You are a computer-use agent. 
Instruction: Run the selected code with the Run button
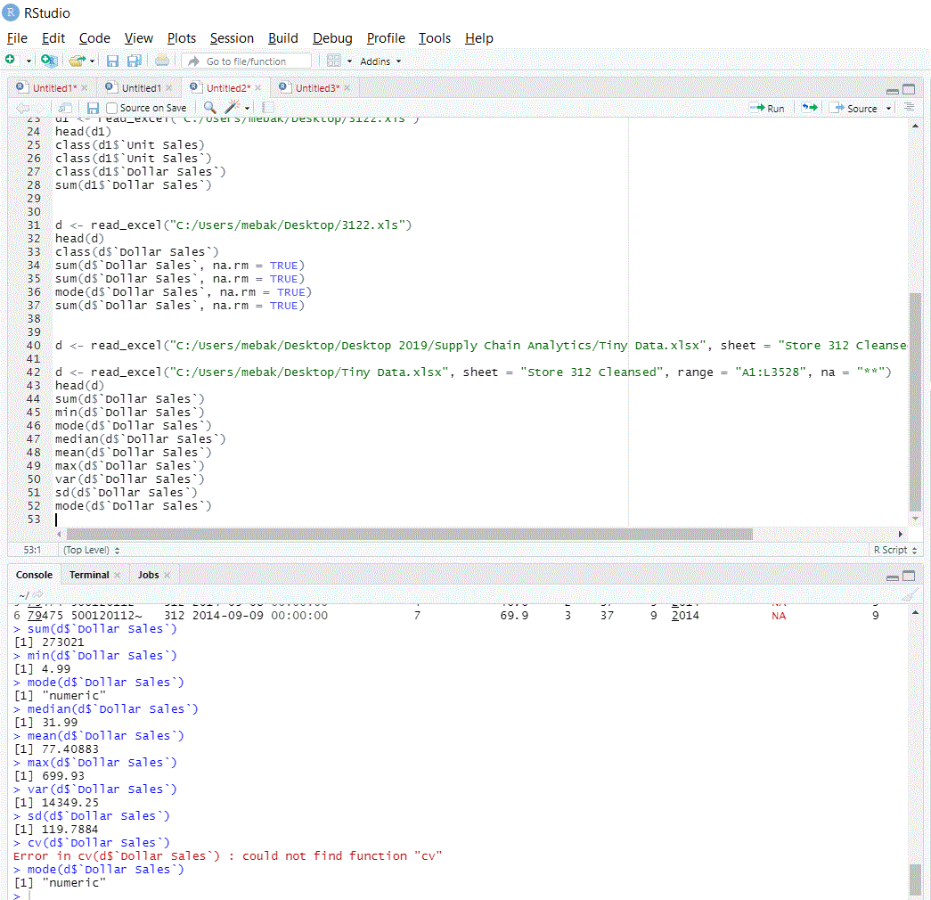tap(766, 107)
